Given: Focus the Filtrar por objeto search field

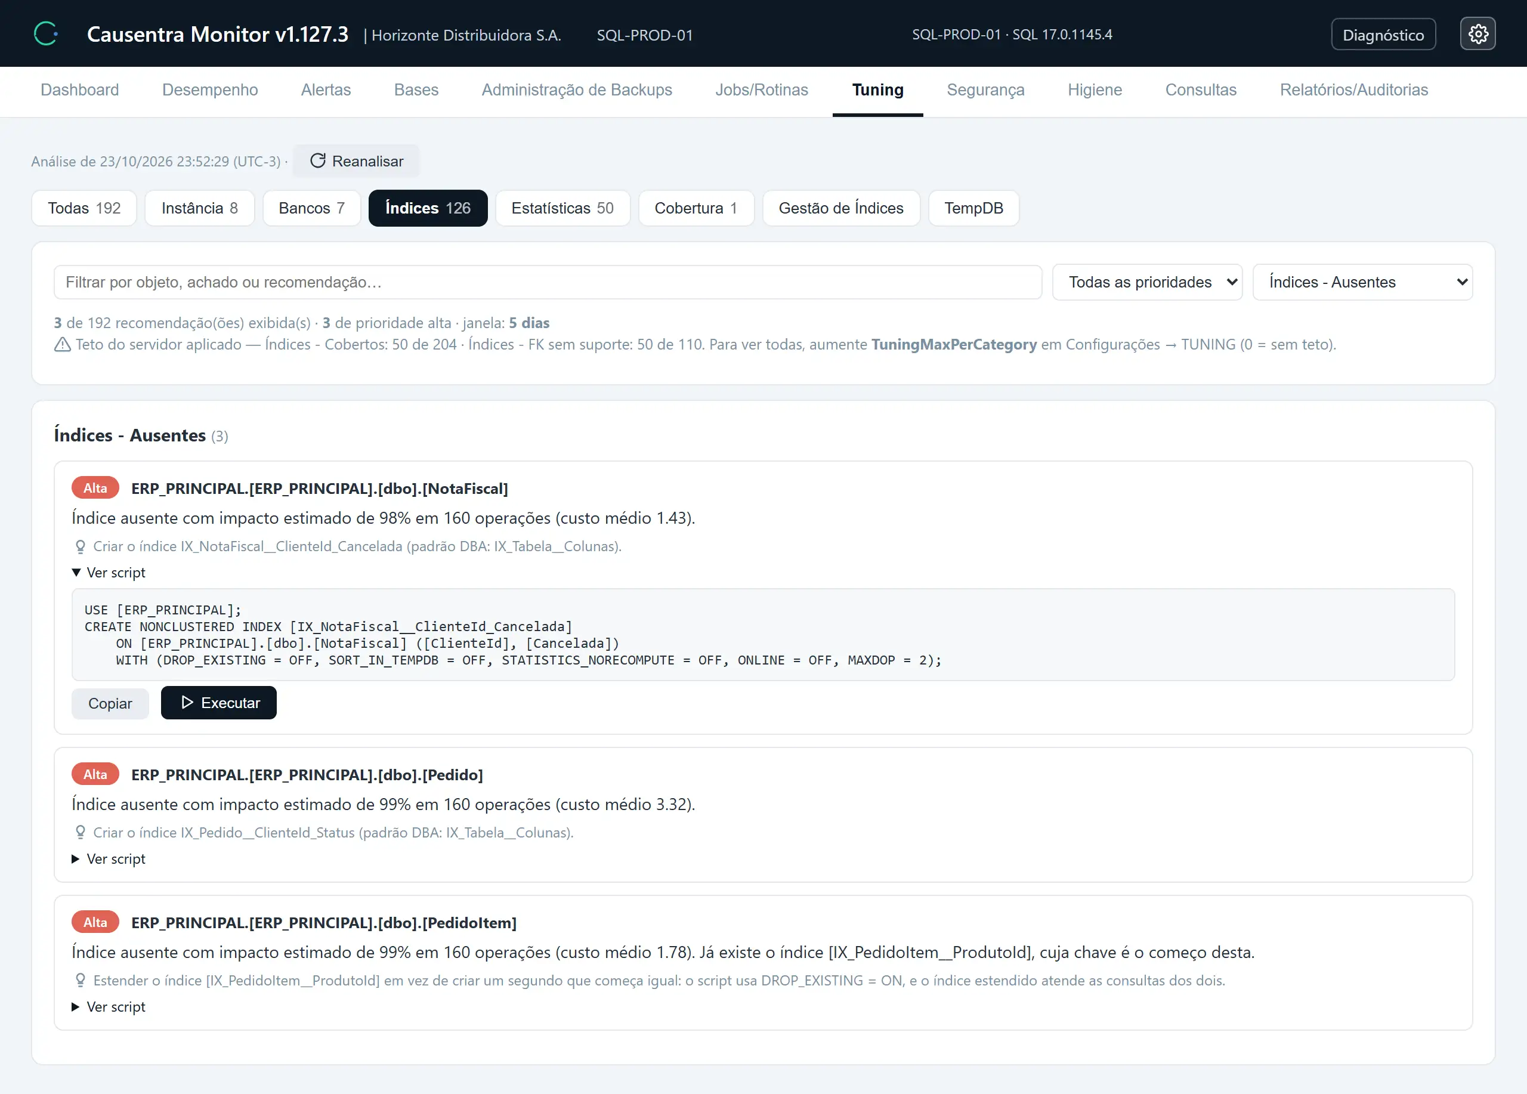Looking at the screenshot, I should coord(548,282).
